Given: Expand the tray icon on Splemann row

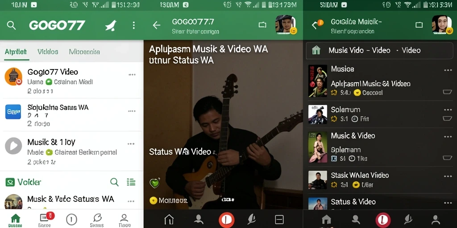Looking at the screenshot, I should [447, 158].
